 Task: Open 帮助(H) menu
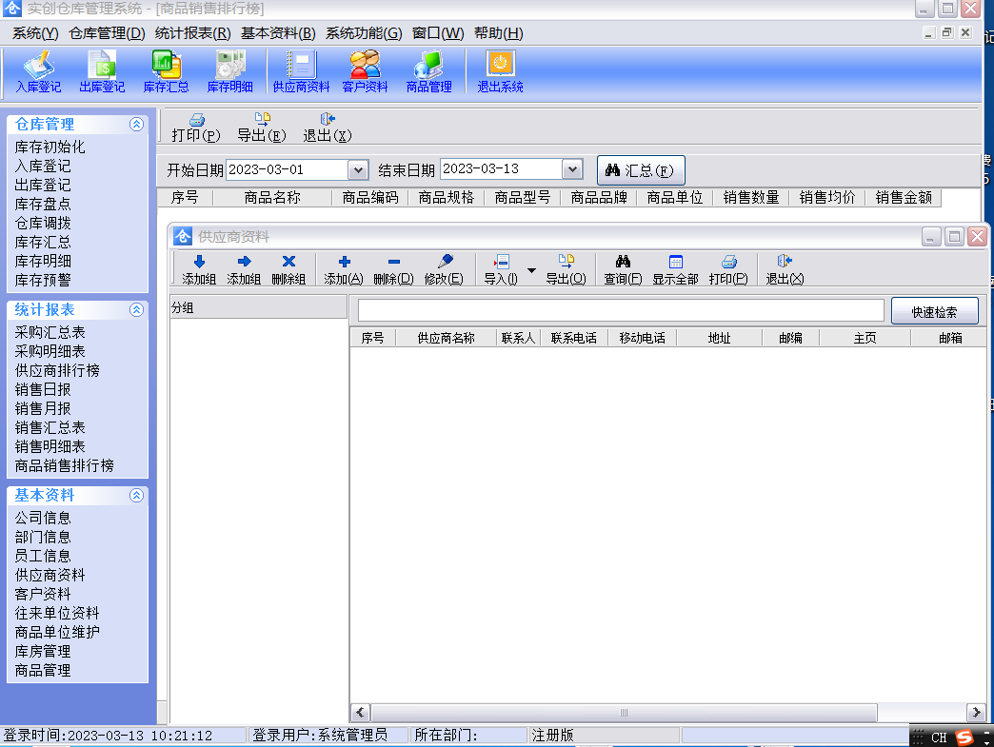point(498,33)
